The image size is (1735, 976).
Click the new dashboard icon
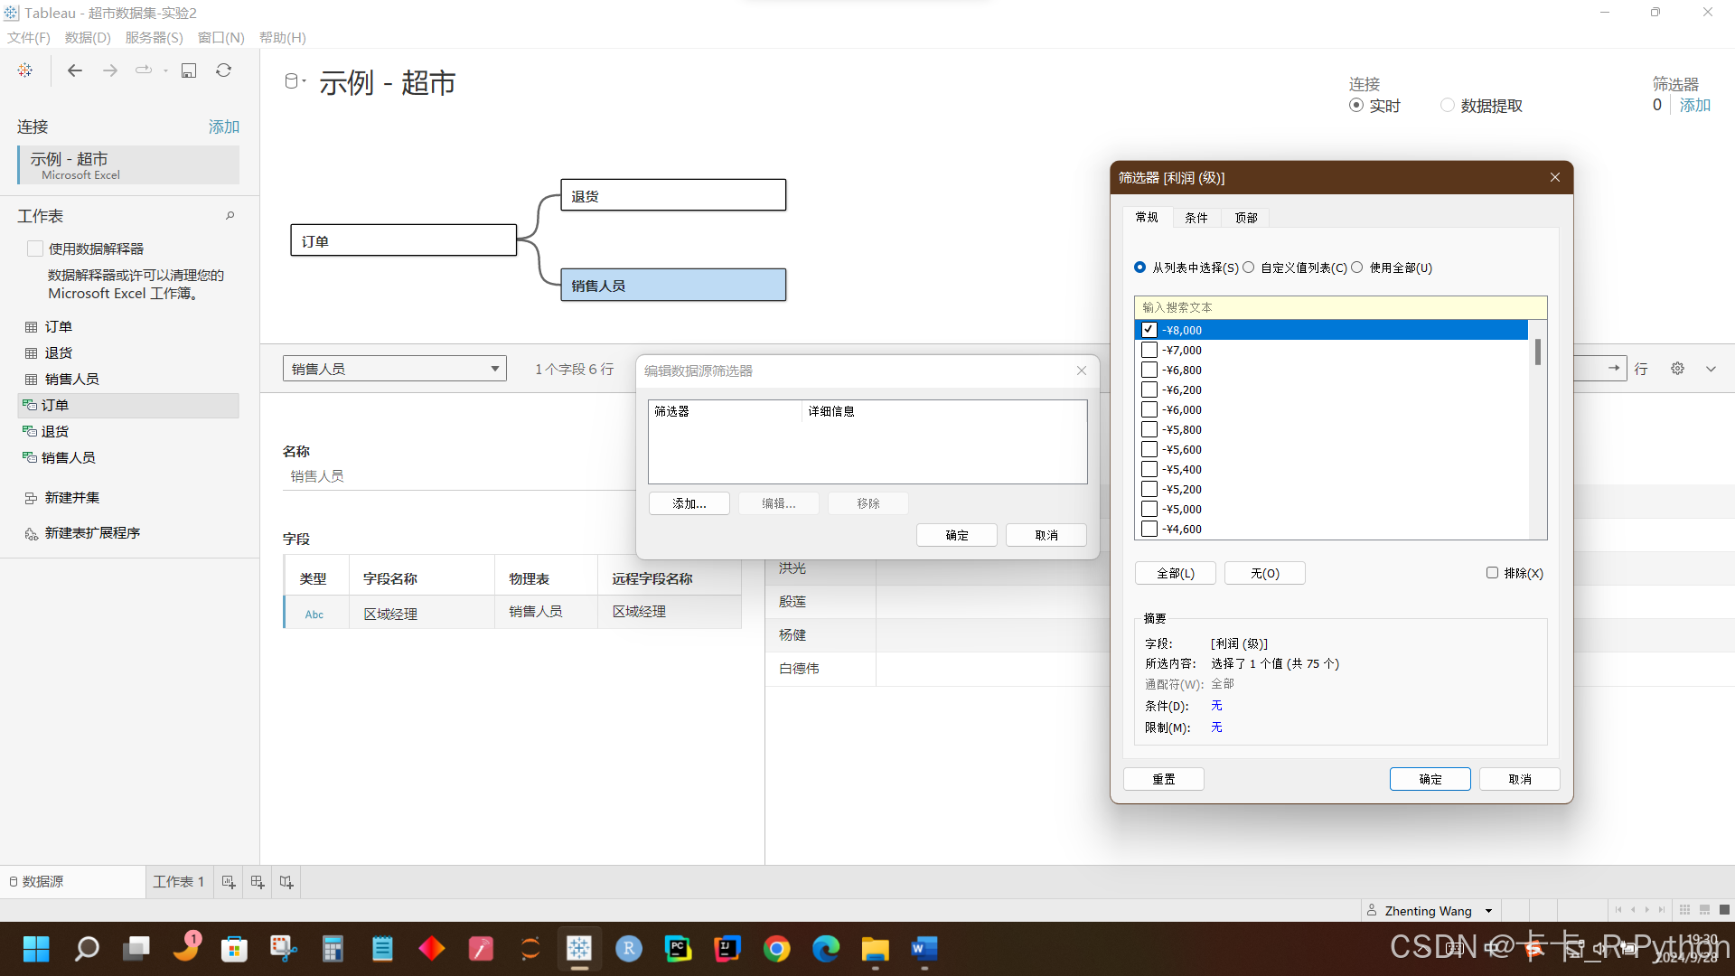click(258, 882)
